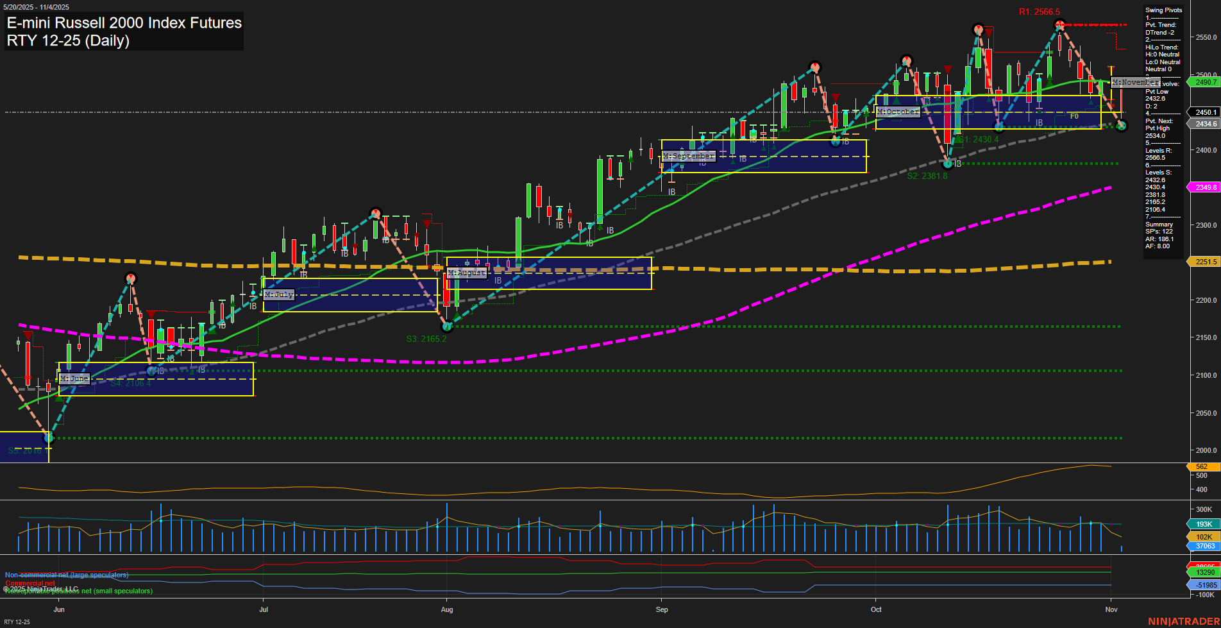The width and height of the screenshot is (1221, 628).
Task: Select the M:July monthly range label
Action: [x=279, y=294]
